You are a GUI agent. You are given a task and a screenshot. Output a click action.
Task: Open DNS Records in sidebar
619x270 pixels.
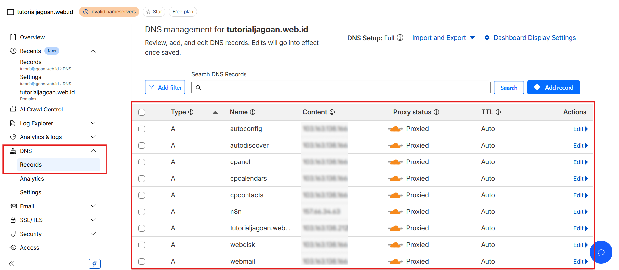(x=59, y=165)
